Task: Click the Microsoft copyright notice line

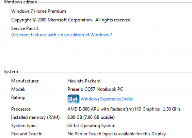Action: click(71, 20)
